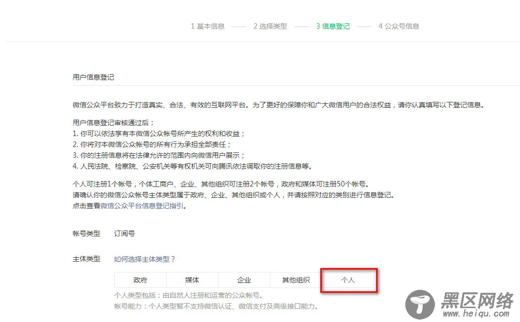The image size is (520, 322).
Task: Click item 1 about 权利和收益
Action: (x=159, y=134)
